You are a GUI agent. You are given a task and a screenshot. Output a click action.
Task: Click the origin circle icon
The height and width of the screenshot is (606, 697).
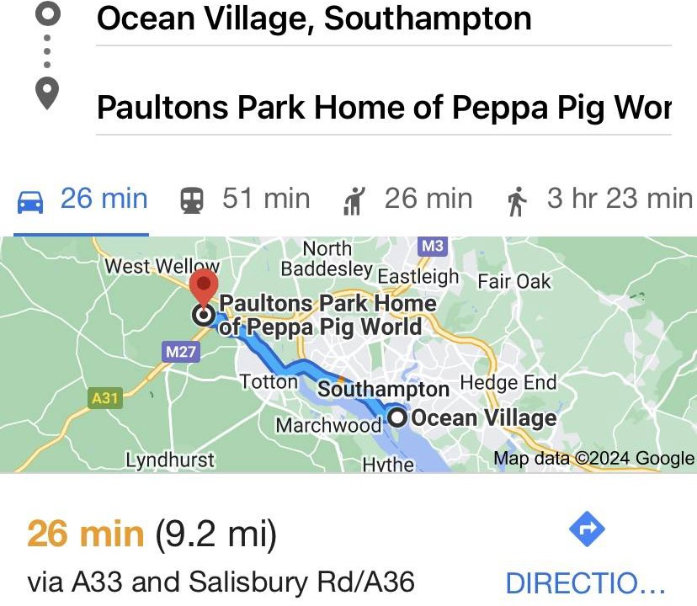(47, 14)
